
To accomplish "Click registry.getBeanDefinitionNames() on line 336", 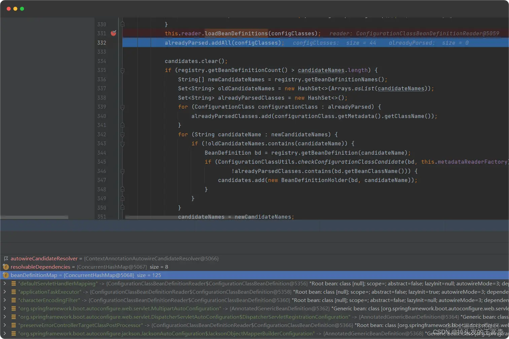I will (329, 80).
